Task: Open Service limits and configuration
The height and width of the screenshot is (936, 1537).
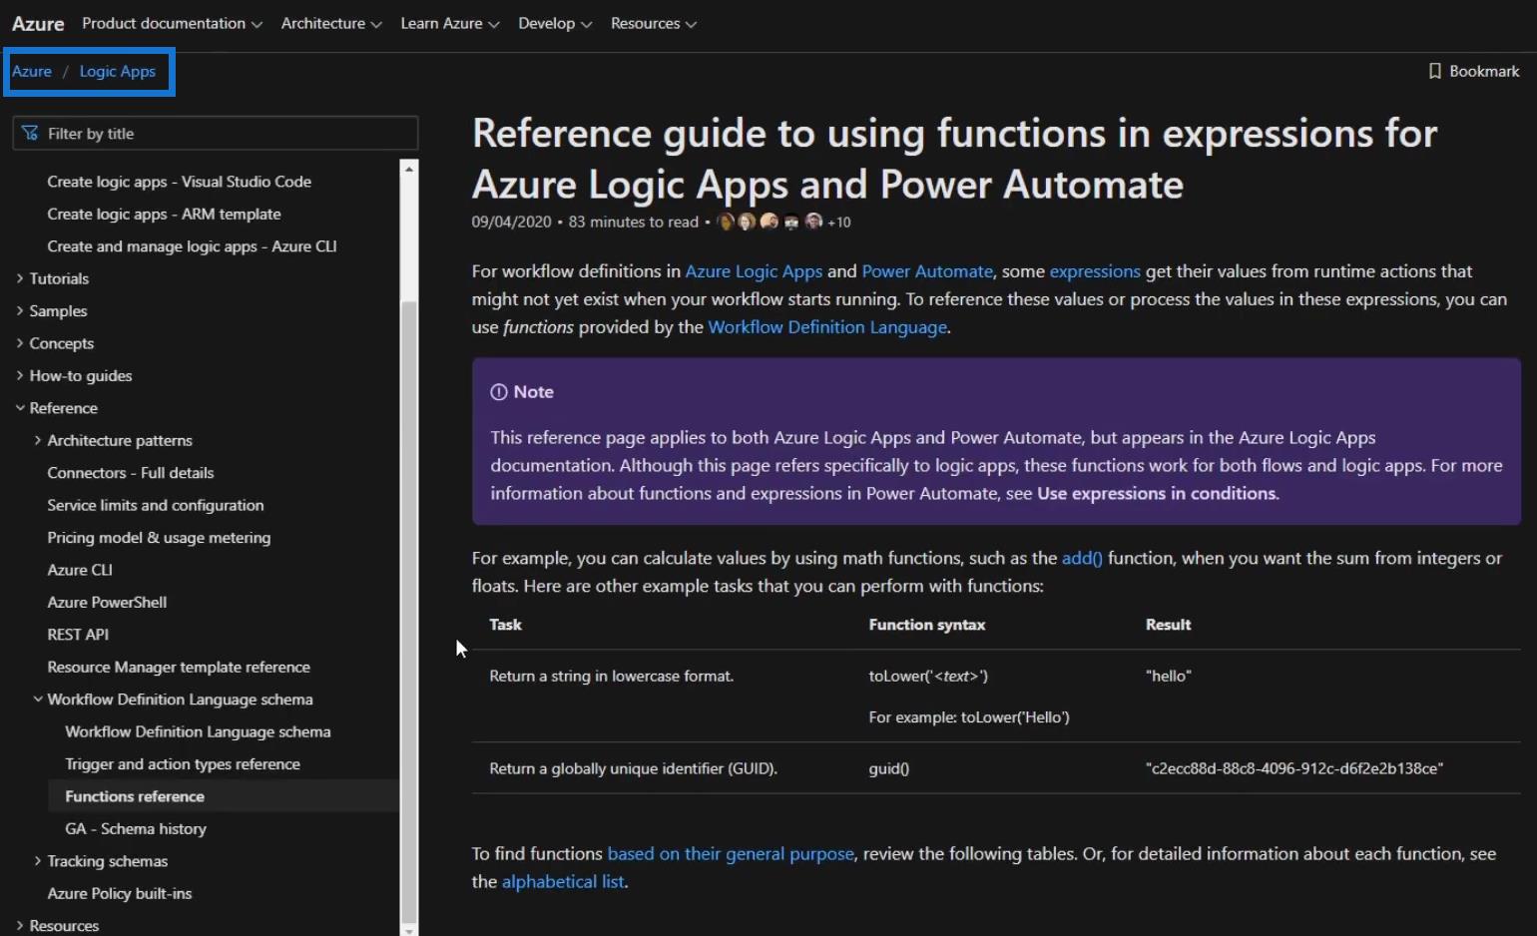Action: tap(156, 505)
